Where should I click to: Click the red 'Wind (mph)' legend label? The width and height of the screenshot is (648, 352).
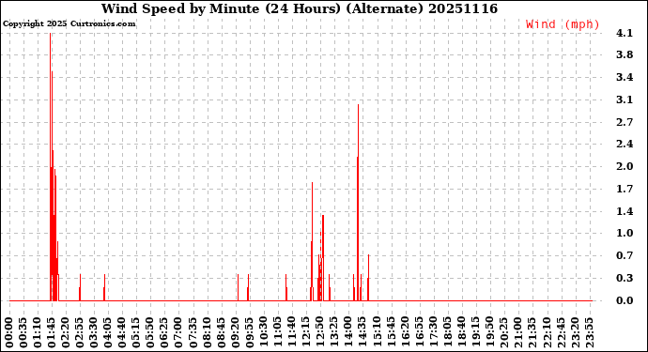click(563, 24)
